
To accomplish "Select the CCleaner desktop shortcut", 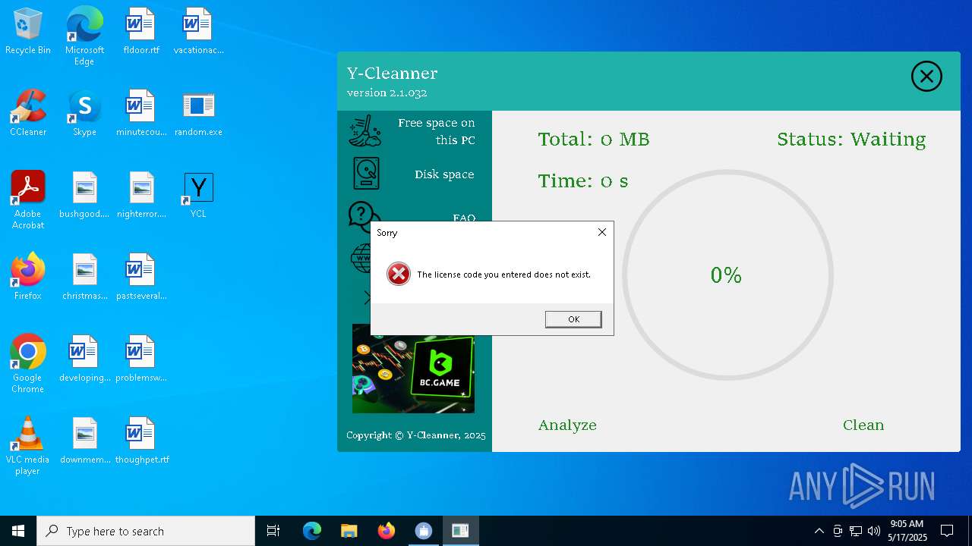I will 28,113.
